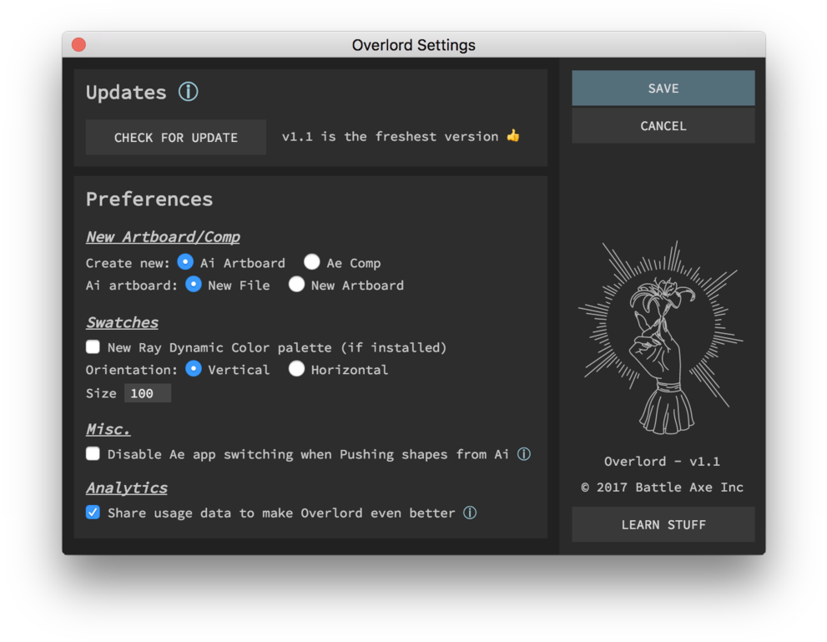Click the Swatches Size input field
Viewport: 827px width, 642px height.
[x=148, y=393]
